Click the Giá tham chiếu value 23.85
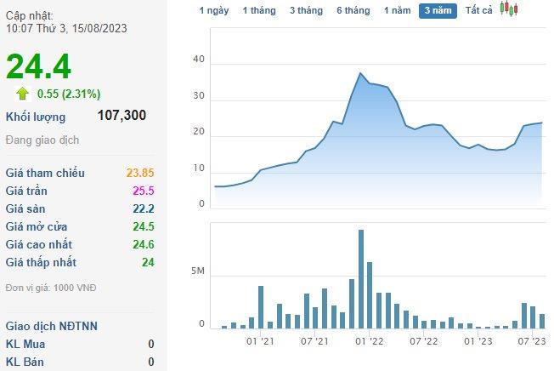This screenshot has height=371, width=554. click(140, 173)
